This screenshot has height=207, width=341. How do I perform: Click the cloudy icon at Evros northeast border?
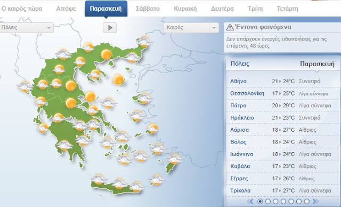(144, 42)
